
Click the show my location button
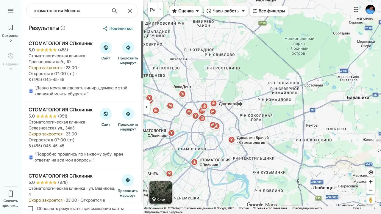point(371,172)
